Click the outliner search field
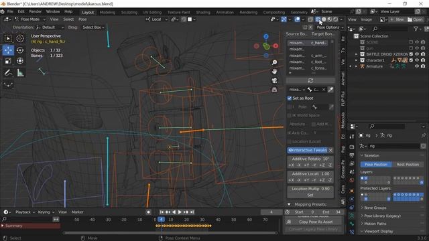 389,28
